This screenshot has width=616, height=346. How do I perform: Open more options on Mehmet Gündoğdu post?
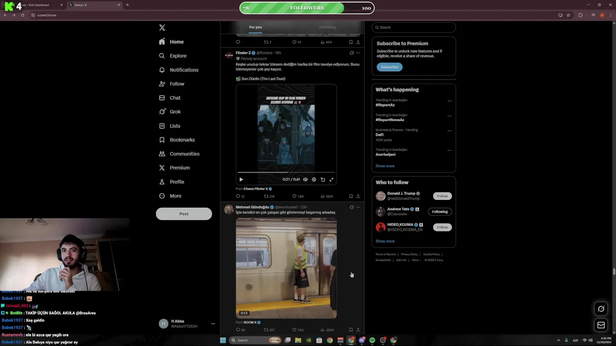click(358, 207)
